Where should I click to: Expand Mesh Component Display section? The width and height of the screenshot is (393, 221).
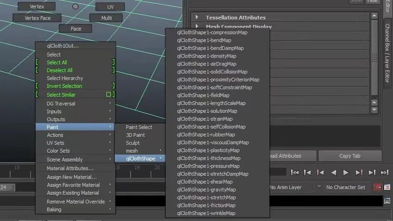tap(197, 26)
